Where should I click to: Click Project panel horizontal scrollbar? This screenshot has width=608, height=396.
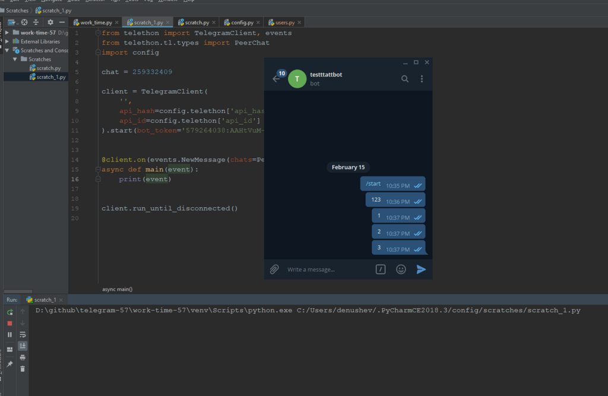pyautogui.click(x=18, y=292)
